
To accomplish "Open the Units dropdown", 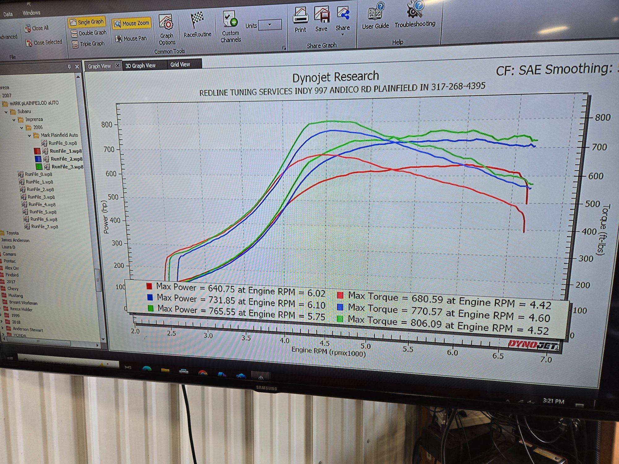I will tap(270, 25).
